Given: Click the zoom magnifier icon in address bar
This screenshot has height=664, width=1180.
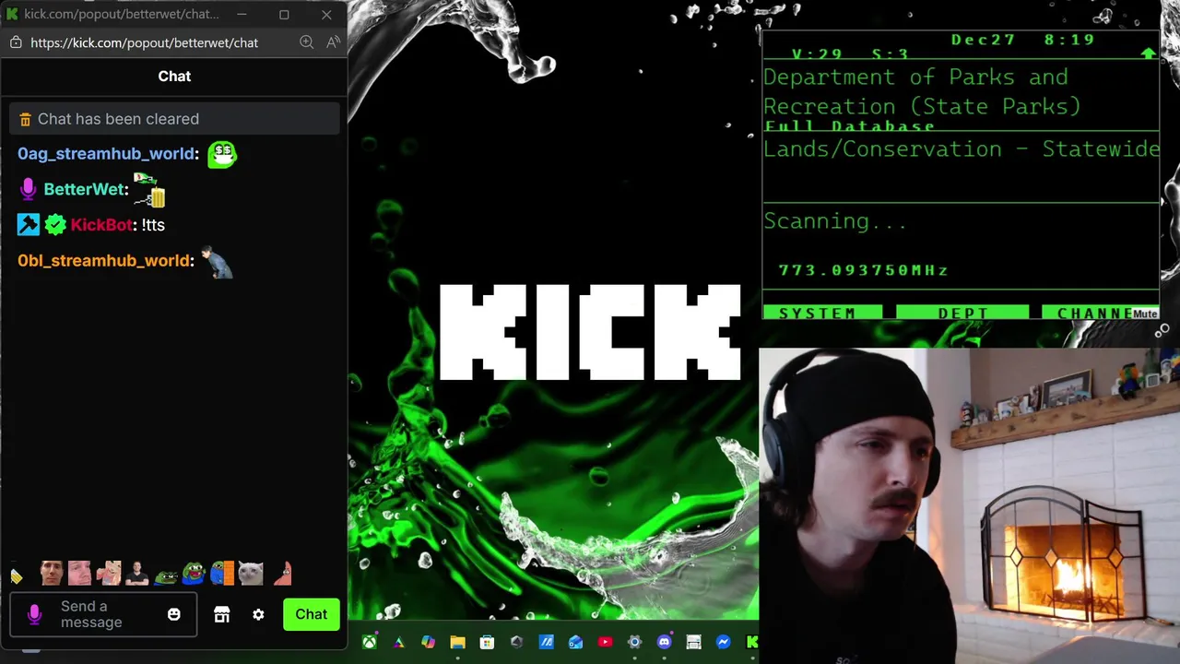Looking at the screenshot, I should pyautogui.click(x=307, y=42).
